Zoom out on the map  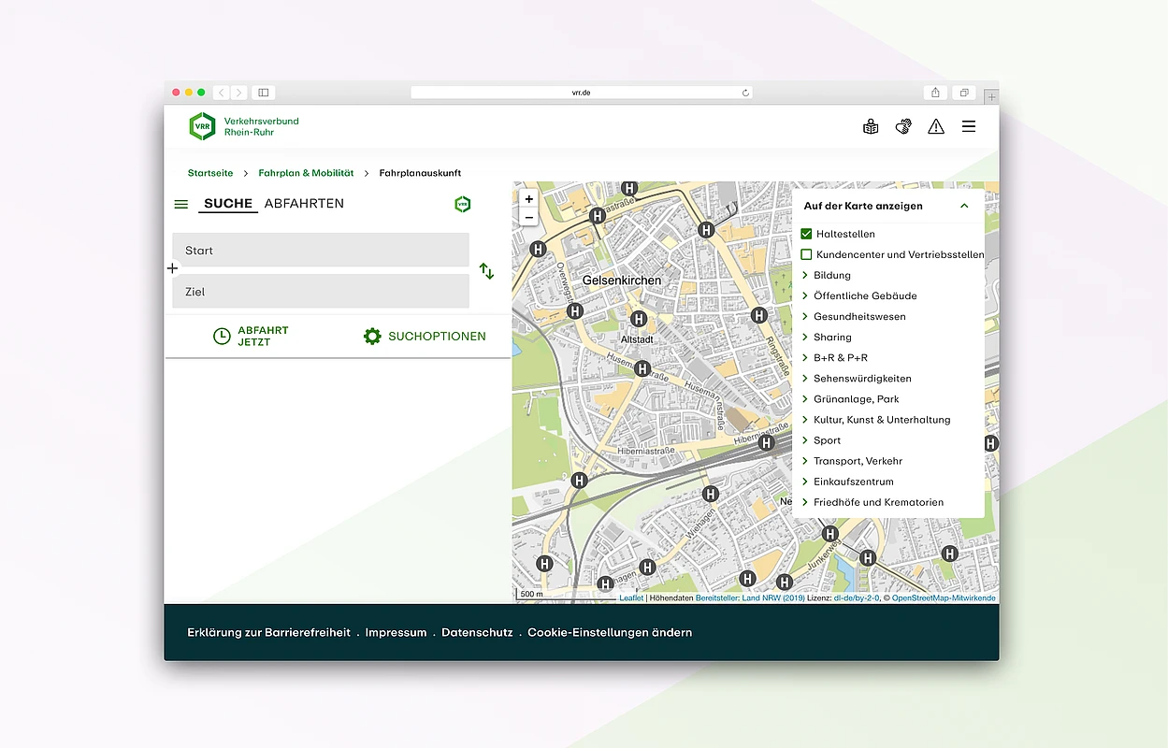528,218
